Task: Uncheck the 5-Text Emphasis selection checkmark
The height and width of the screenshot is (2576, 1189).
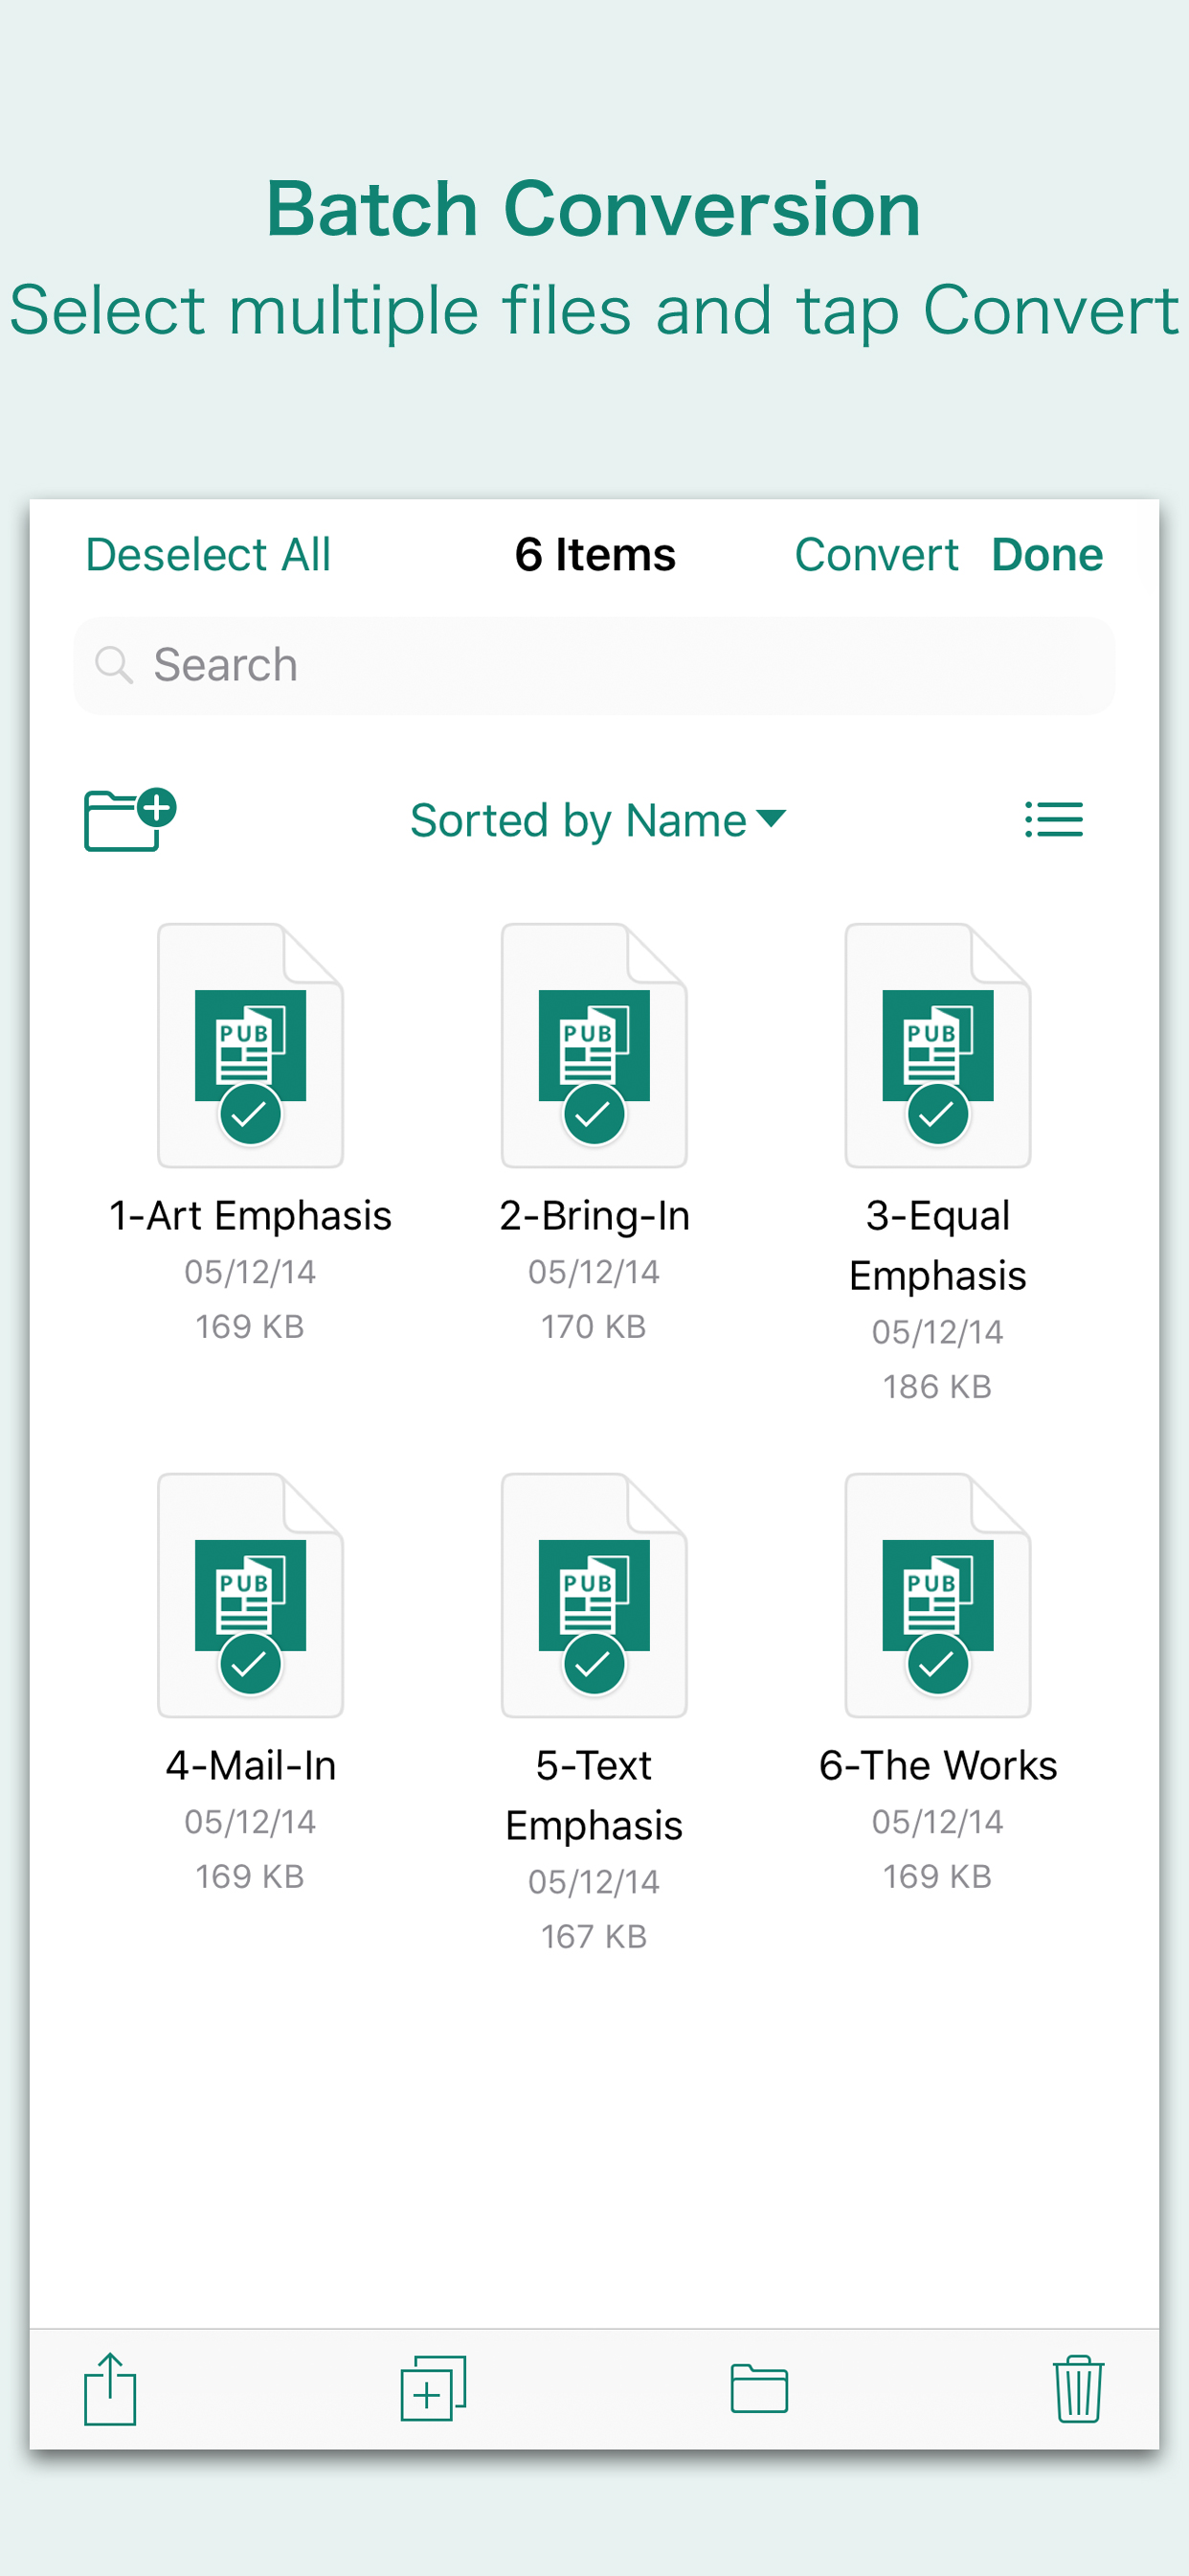Action: pos(594,1664)
